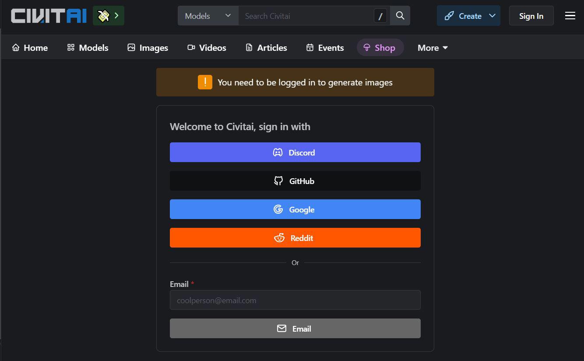Click the gray Email submit button
The image size is (584, 361).
tap(295, 329)
